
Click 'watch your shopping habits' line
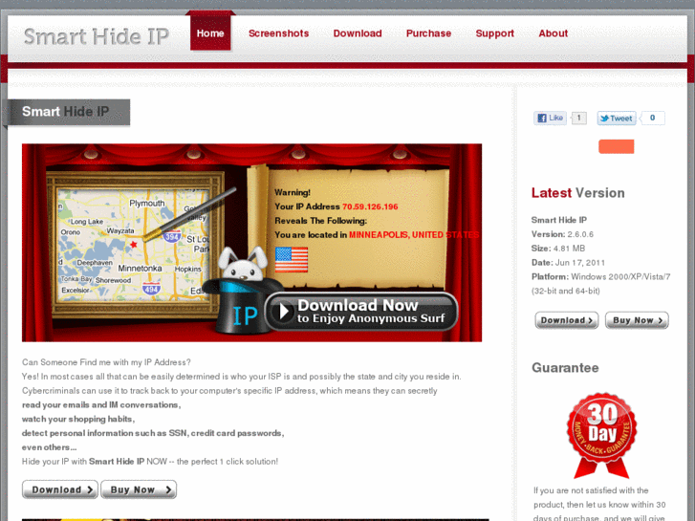click(78, 419)
